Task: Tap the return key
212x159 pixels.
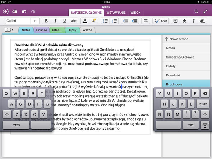Action: coord(203,104)
